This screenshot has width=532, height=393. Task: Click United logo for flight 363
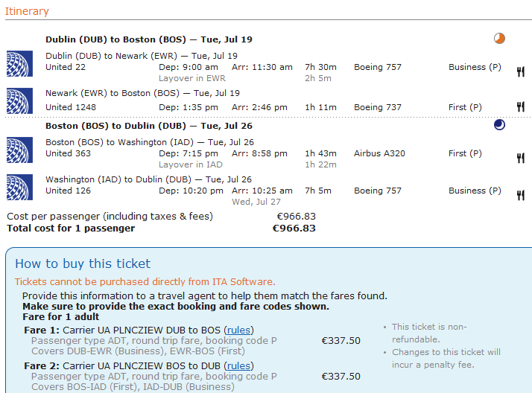point(19,149)
